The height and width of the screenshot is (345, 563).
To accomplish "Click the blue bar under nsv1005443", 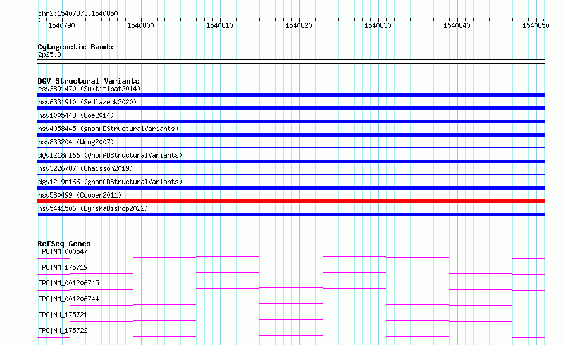I will (291, 122).
